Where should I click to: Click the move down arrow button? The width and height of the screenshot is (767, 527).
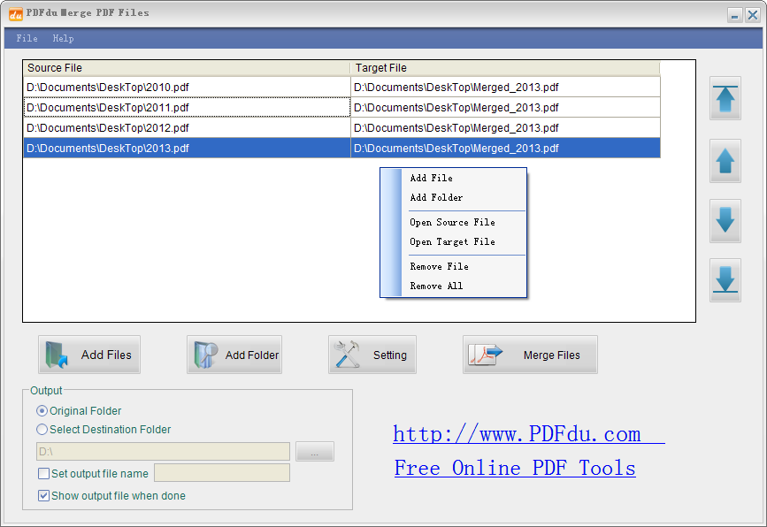click(x=725, y=220)
